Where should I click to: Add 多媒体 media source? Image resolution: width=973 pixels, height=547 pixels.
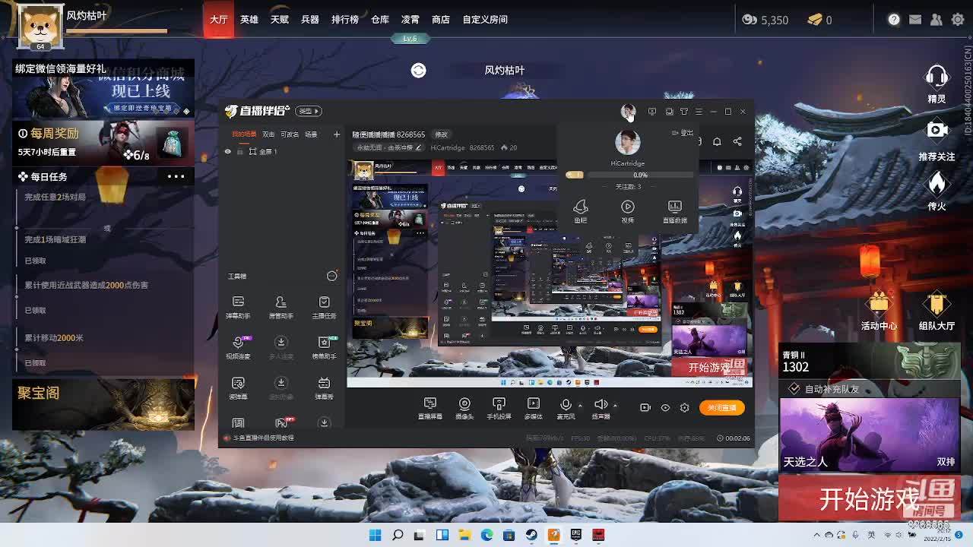pos(534,408)
